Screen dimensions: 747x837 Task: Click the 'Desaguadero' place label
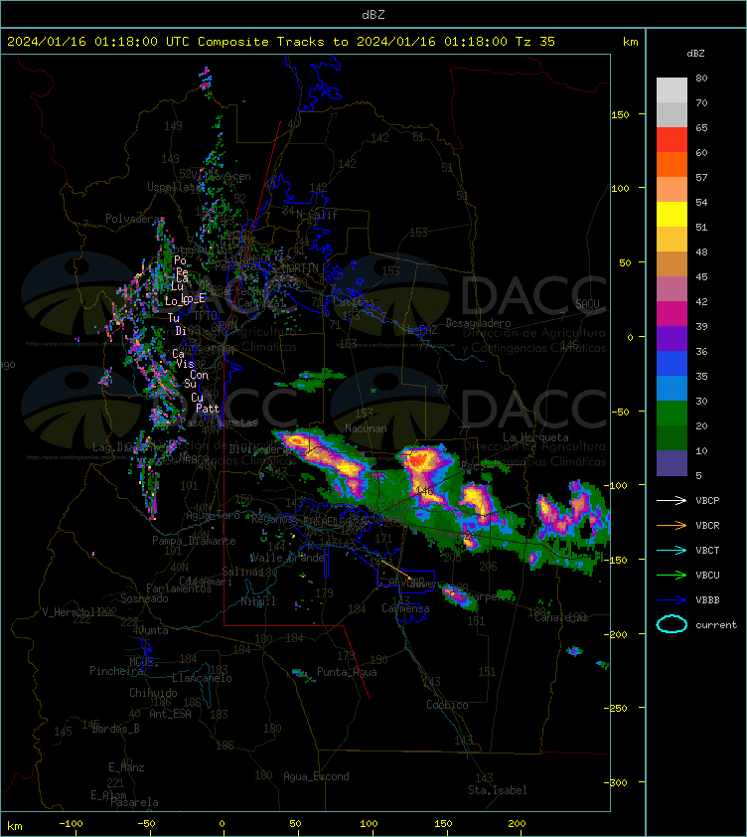point(478,323)
